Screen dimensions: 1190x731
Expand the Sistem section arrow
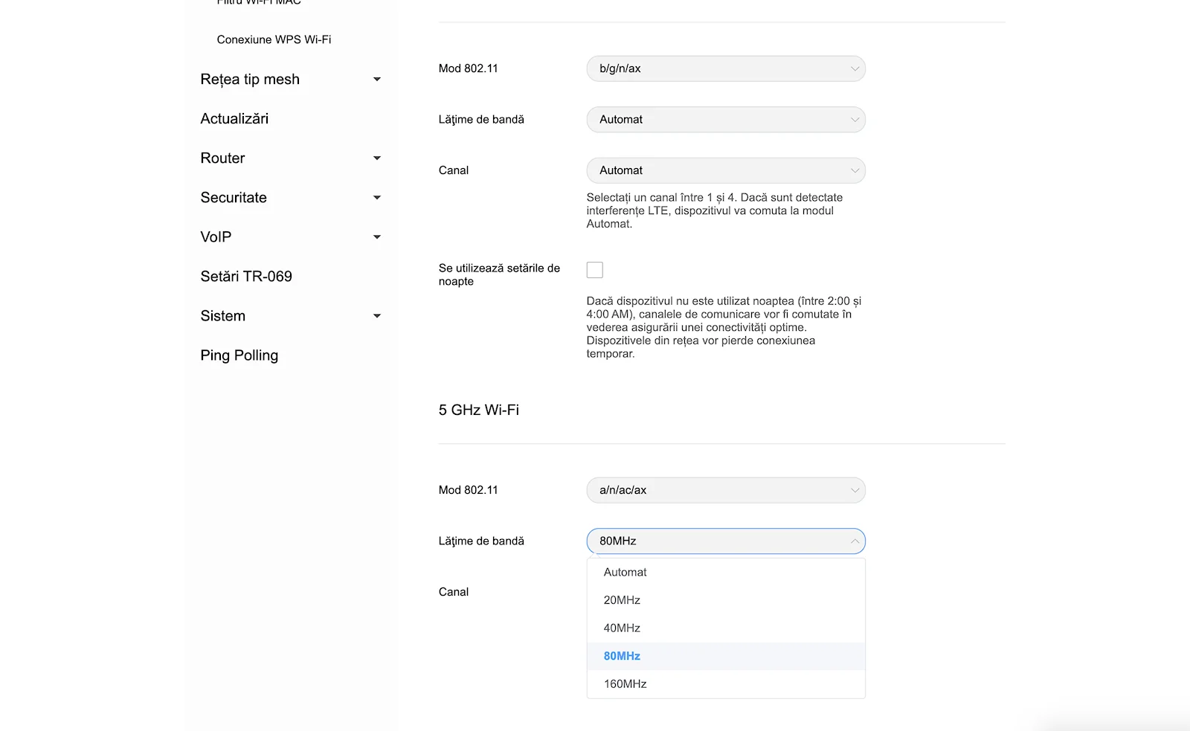pos(377,316)
